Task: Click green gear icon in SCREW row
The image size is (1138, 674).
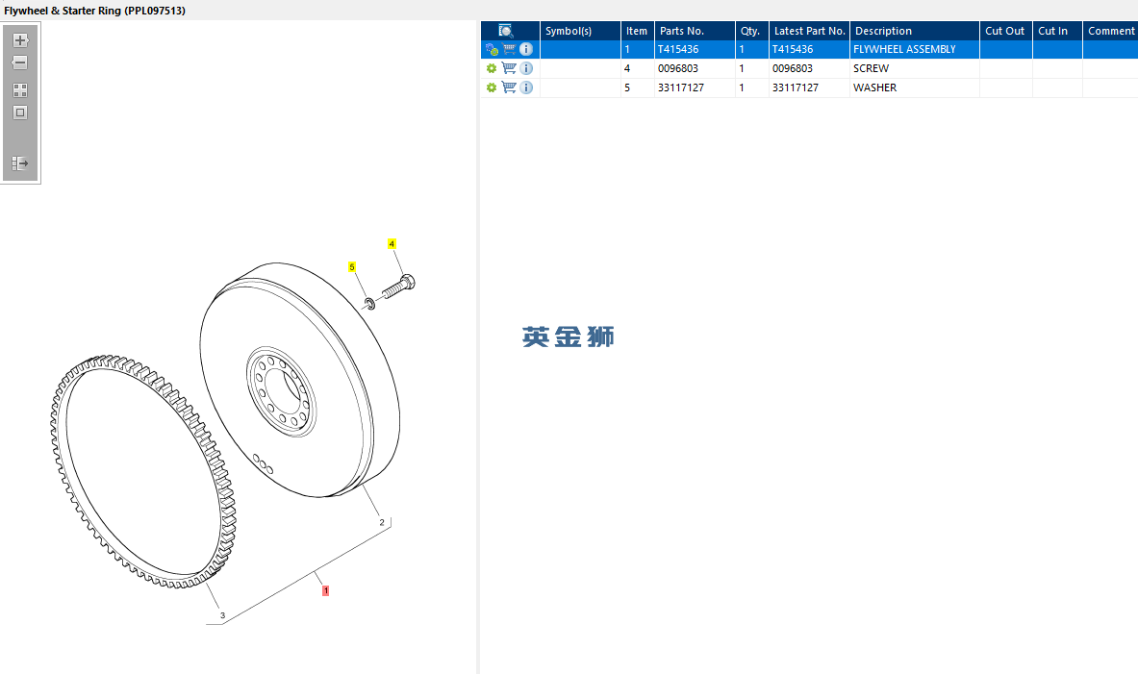Action: tap(492, 68)
